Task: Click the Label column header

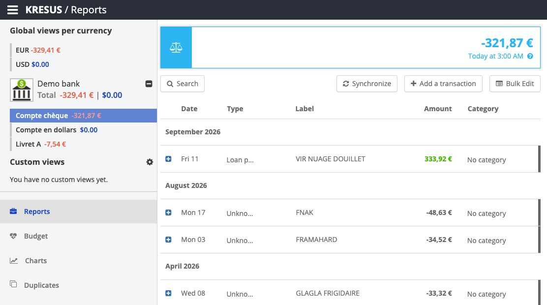Action: click(x=304, y=109)
